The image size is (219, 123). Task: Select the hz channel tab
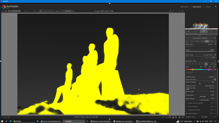coord(206,64)
